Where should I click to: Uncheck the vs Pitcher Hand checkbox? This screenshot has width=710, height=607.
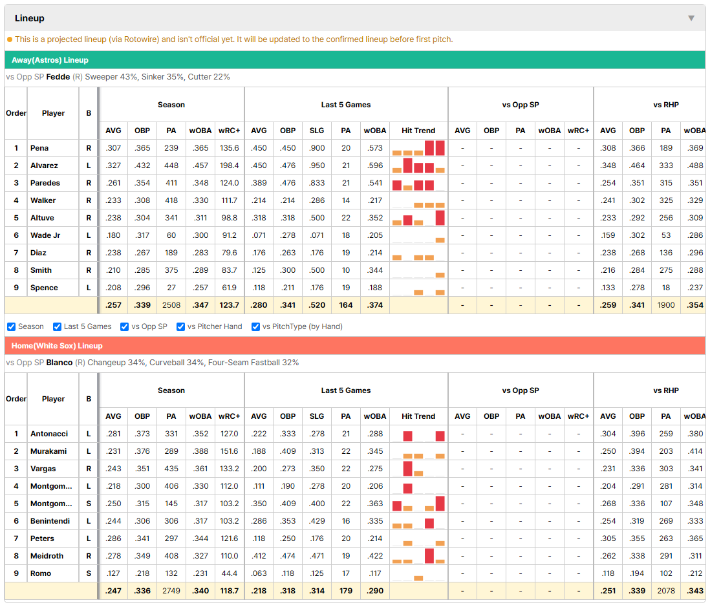[x=180, y=326]
